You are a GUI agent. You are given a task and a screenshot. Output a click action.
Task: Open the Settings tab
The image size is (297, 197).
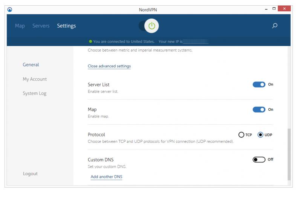[66, 26]
